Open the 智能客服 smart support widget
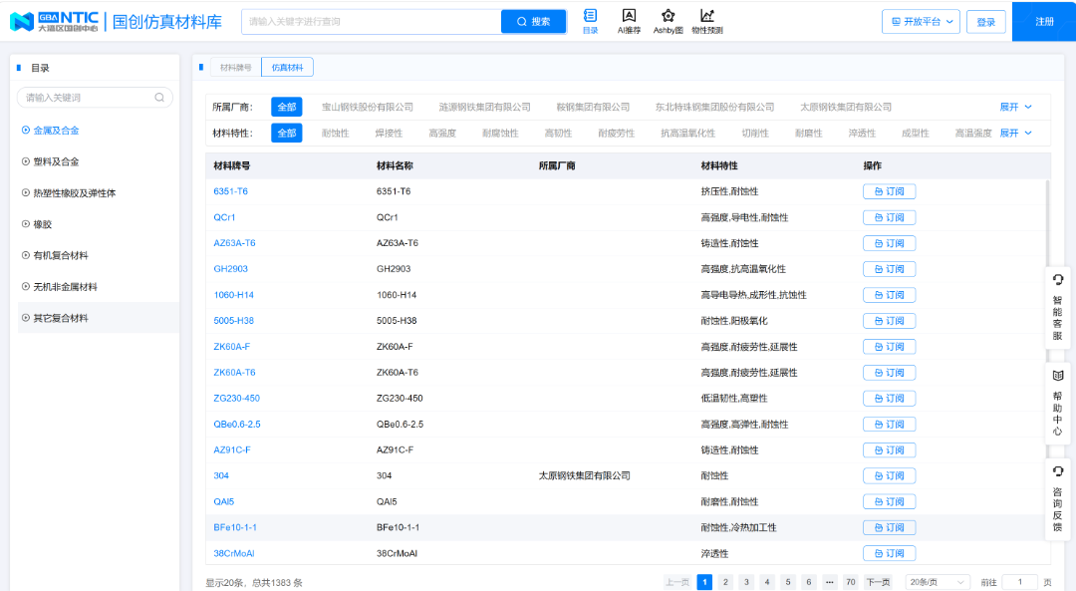1076x591 pixels. coord(1057,307)
